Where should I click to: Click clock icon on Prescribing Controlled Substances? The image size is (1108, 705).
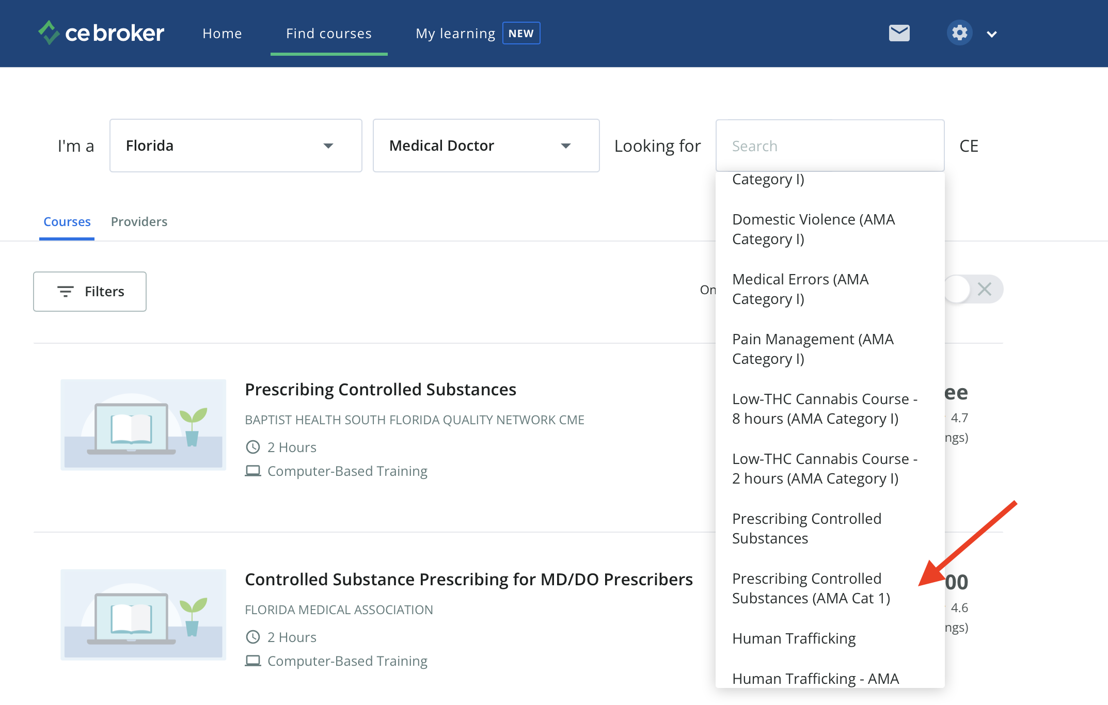coord(253,447)
